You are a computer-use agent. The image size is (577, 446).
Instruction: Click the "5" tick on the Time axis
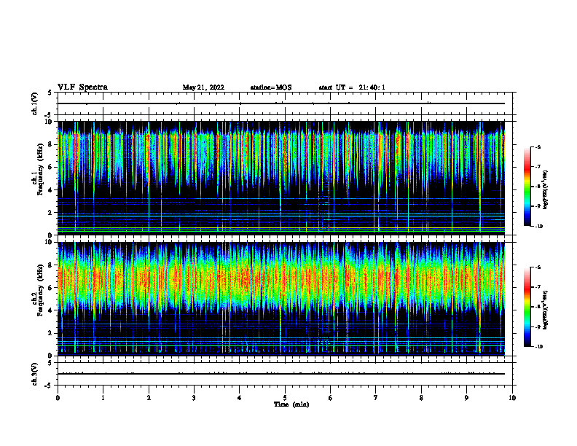tap(285, 398)
